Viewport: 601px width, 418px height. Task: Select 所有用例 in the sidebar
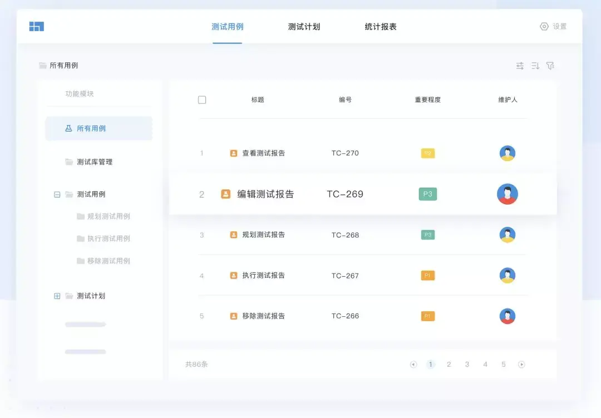click(99, 128)
